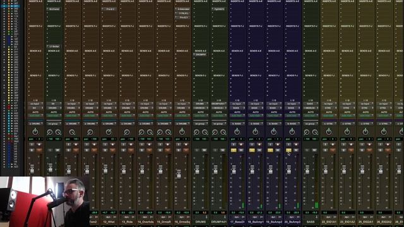
Task: Adjust the pan knob on the 12_HHat track
Action: 109,132
